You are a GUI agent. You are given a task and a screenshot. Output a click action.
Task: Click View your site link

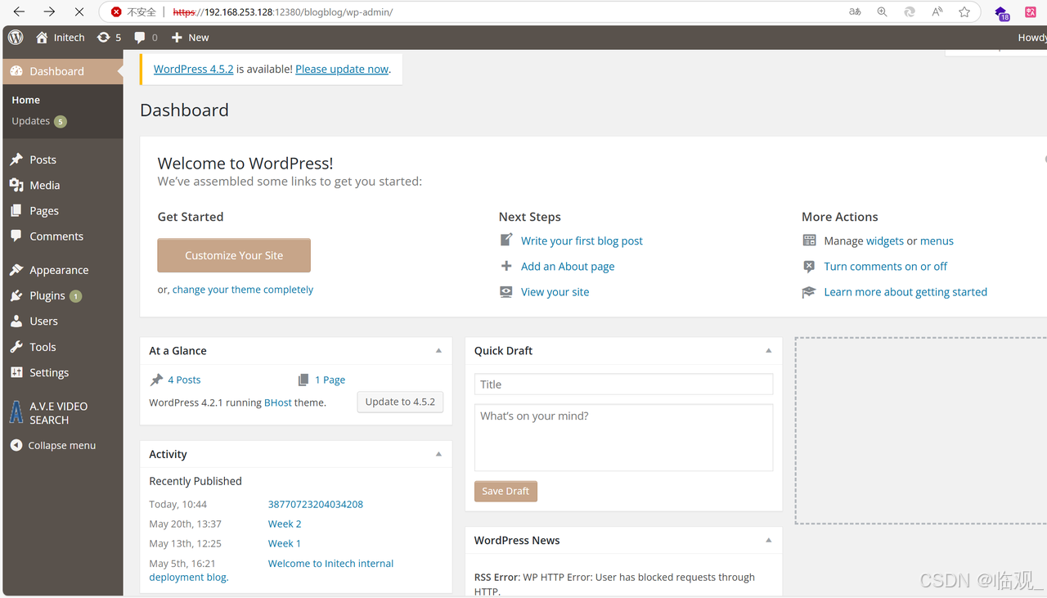[x=555, y=291]
